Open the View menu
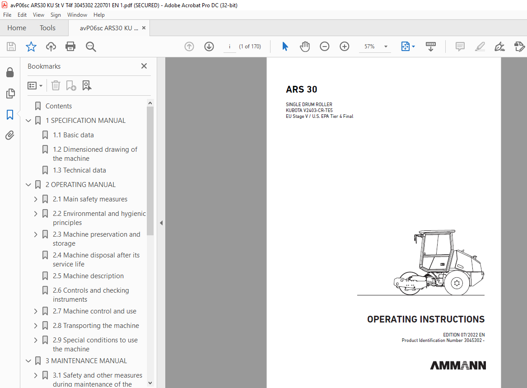Image resolution: width=527 pixels, height=388 pixels. pyautogui.click(x=38, y=15)
